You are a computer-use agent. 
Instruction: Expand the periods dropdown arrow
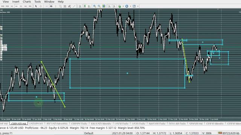pos(130,6)
